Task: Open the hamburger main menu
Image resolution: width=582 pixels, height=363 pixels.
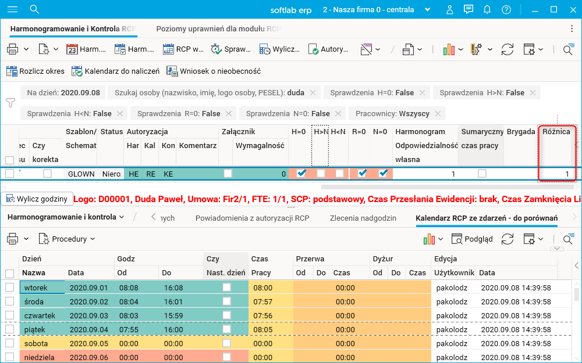Action: pos(11,9)
